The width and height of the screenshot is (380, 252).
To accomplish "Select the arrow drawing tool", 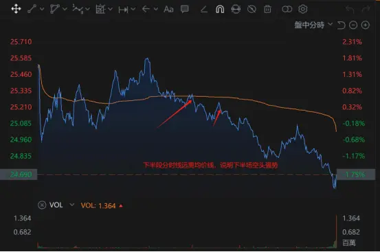I will pos(146,9).
